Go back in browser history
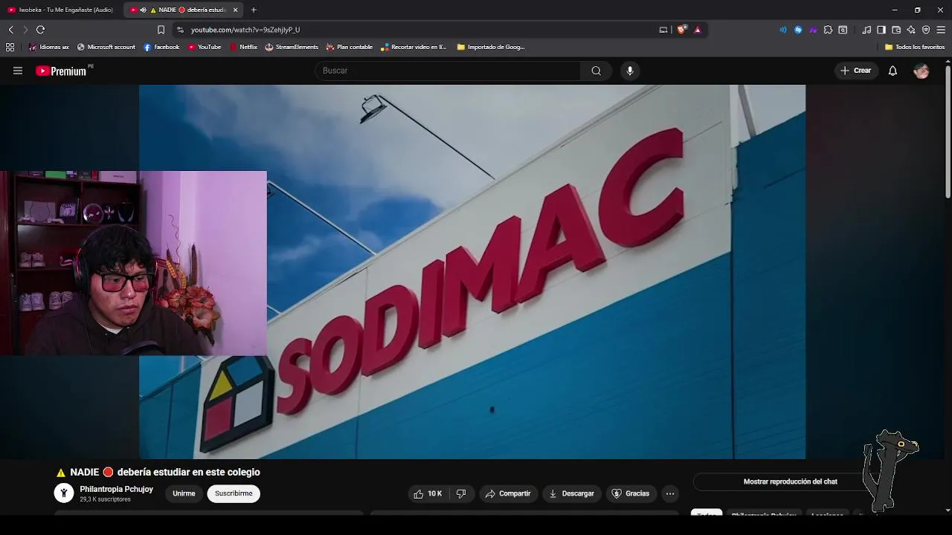The image size is (952, 535). click(10, 30)
